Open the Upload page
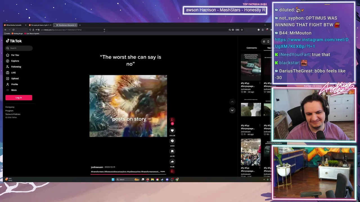The height and width of the screenshot is (202, 360). click(12, 79)
